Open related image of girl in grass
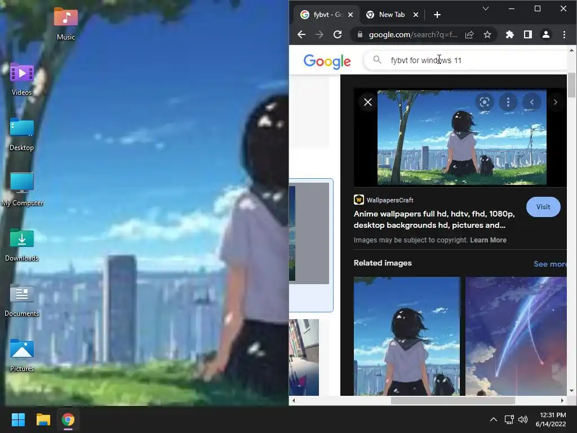 click(x=407, y=336)
